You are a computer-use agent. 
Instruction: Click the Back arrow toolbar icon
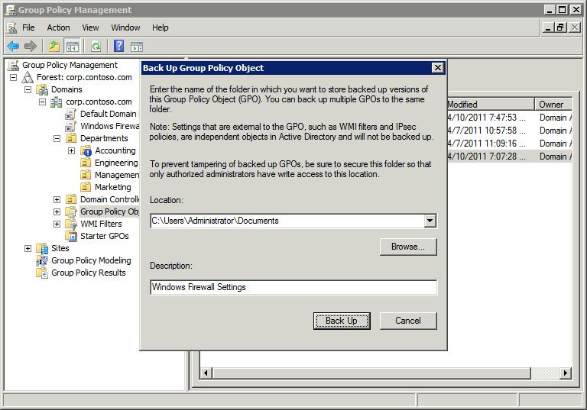click(13, 47)
